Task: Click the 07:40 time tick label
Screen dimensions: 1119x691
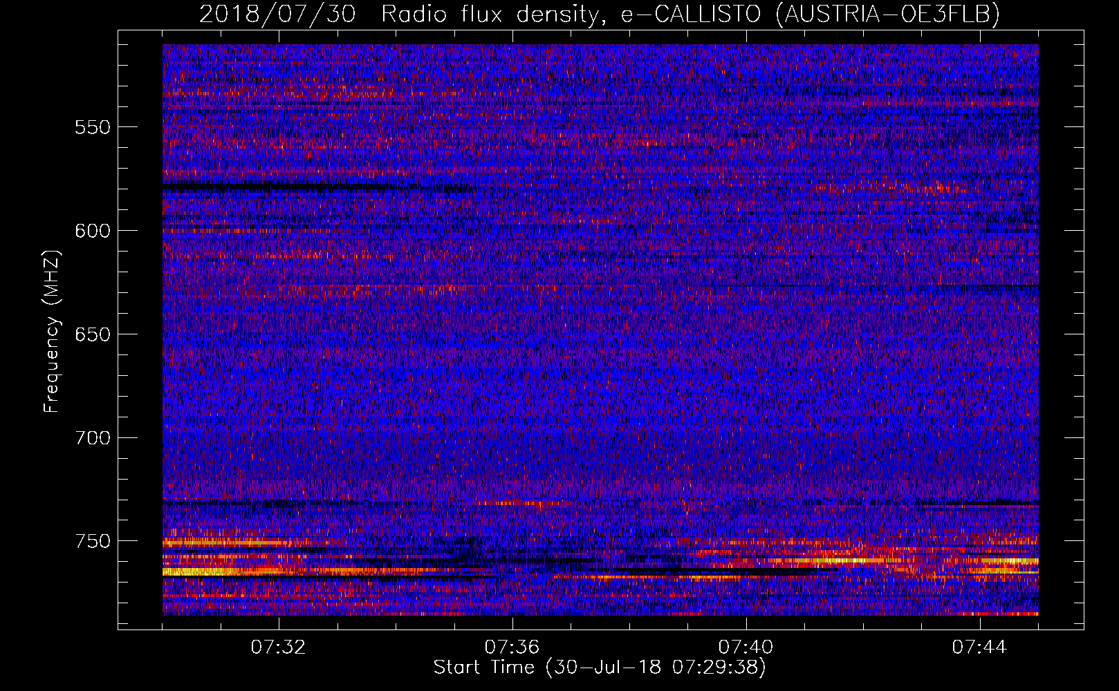Action: coord(746,647)
